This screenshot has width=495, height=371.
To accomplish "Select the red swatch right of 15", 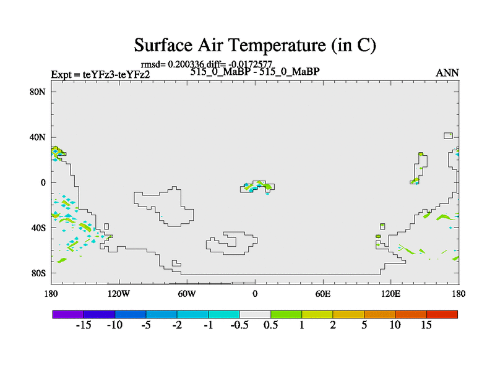I will [442, 314].
